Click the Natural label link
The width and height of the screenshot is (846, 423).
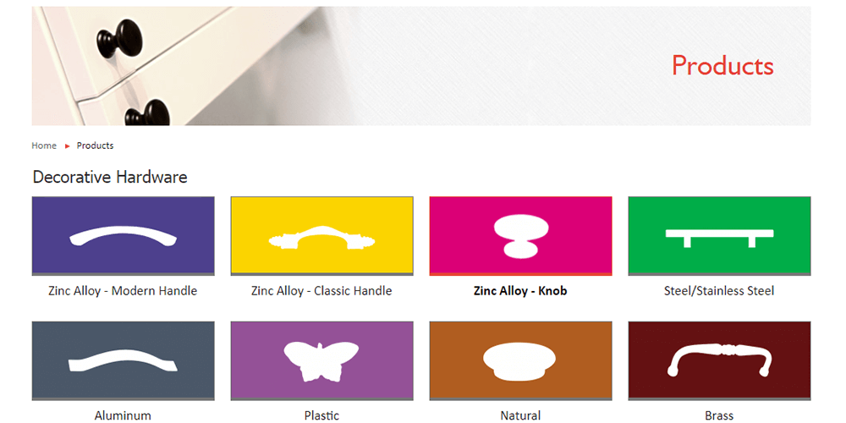coord(520,415)
